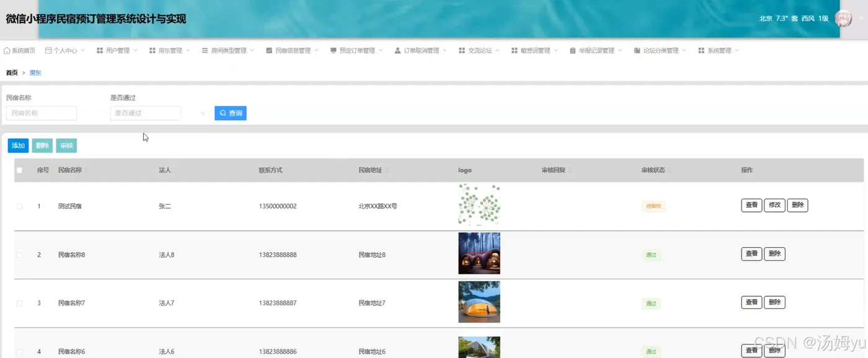Click the phone number 13823888887

(x=278, y=303)
